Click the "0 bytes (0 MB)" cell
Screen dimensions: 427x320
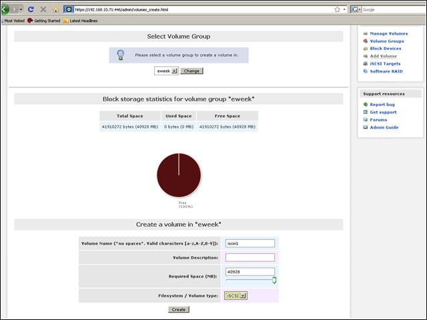179,127
